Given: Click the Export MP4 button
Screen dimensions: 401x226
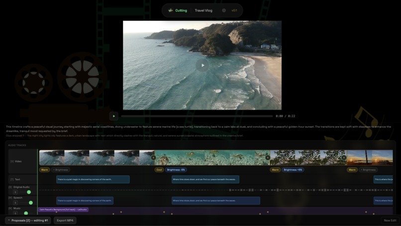Looking at the screenshot, I should coord(65,221).
